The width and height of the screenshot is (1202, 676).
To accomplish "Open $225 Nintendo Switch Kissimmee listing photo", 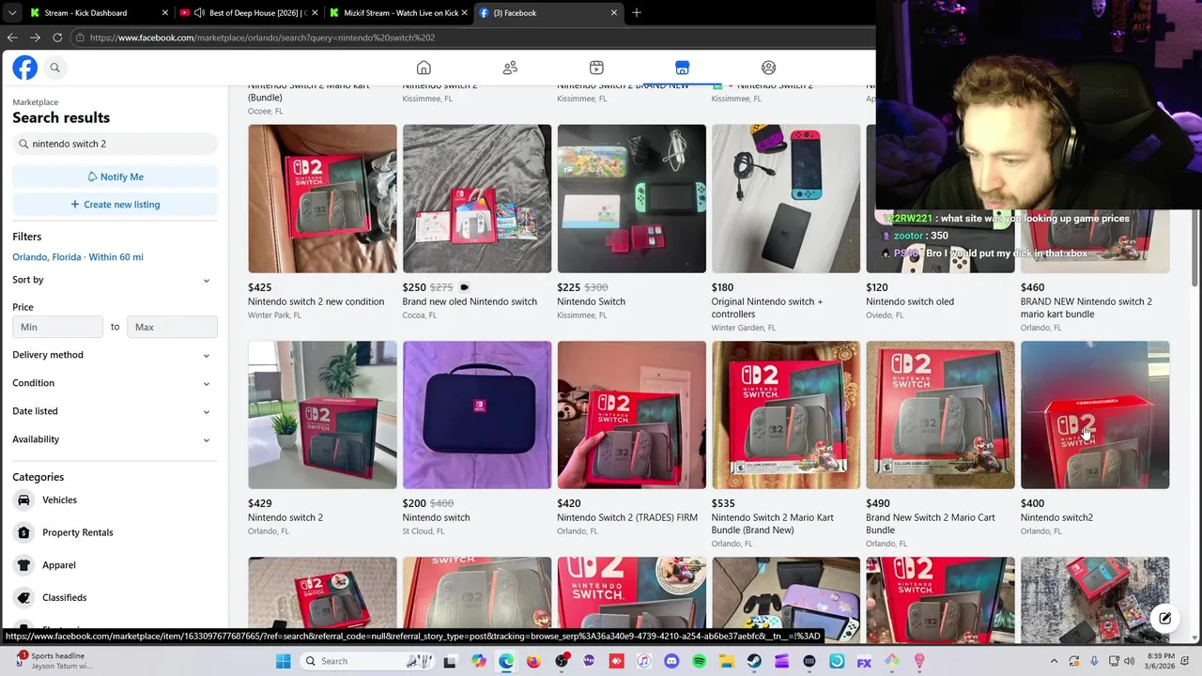I will coord(631,198).
